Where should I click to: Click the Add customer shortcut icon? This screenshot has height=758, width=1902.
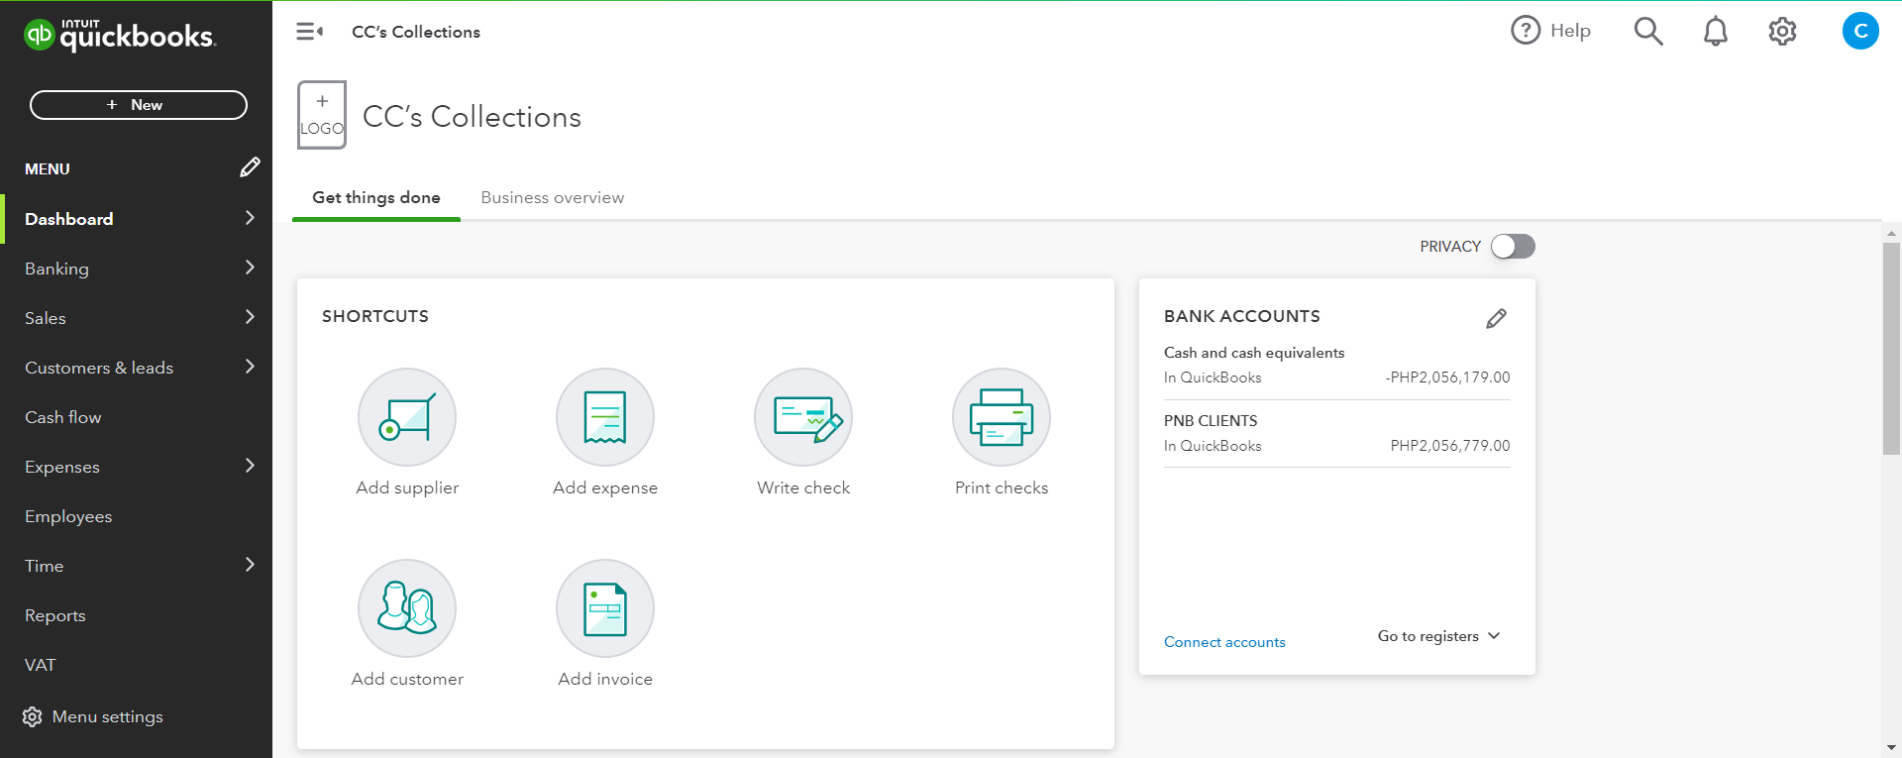pyautogui.click(x=407, y=608)
